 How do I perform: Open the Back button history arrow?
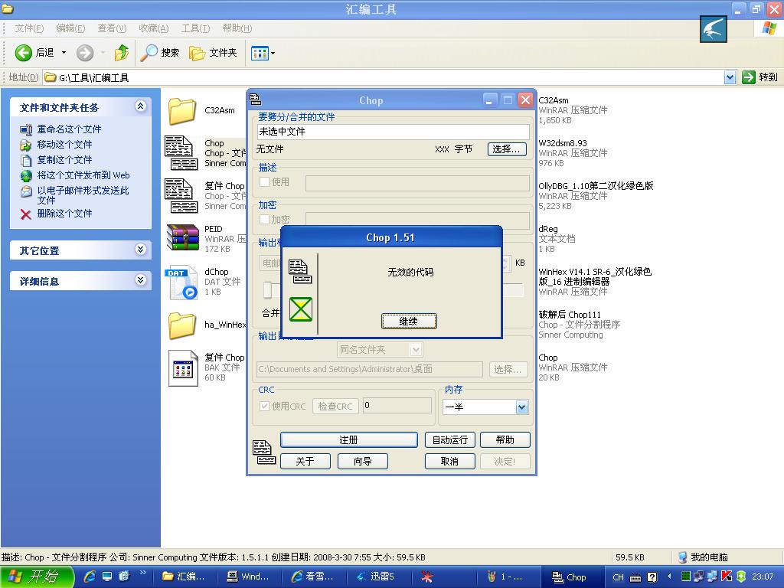pyautogui.click(x=64, y=53)
